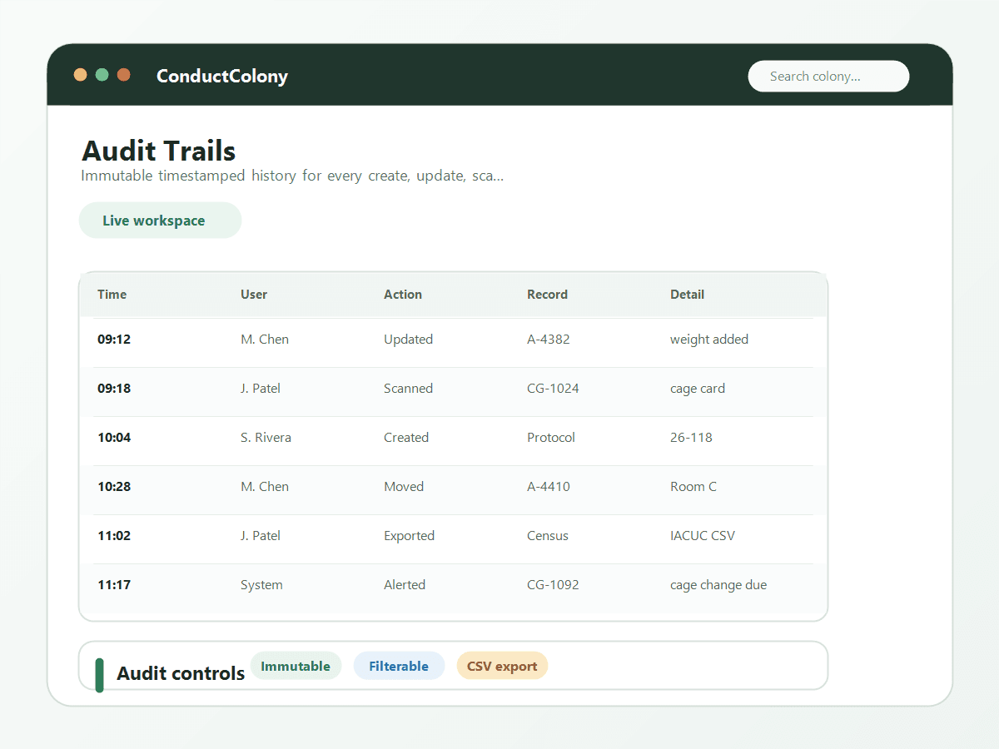Select the Immutable audit control tag
This screenshot has width=999, height=749.
296,666
